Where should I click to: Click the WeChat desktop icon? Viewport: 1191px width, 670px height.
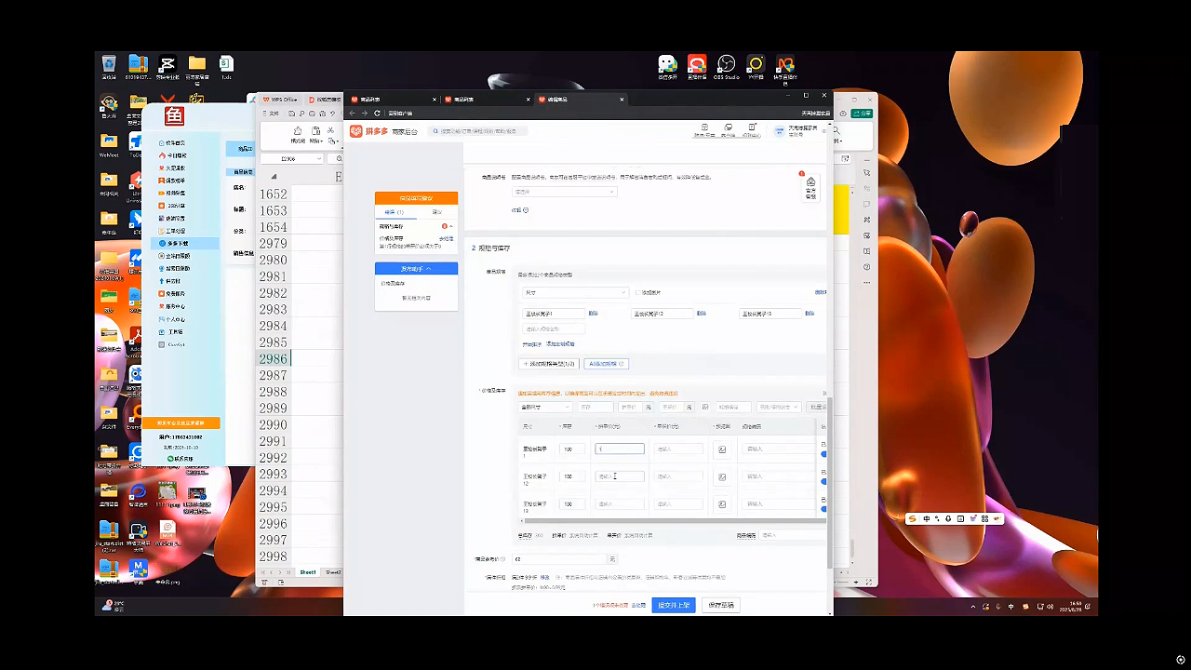[x=667, y=65]
